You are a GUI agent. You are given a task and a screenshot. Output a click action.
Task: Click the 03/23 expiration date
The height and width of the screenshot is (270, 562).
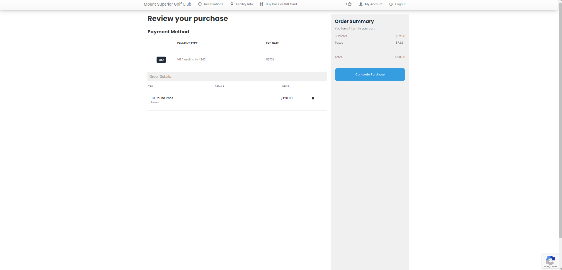coord(270,60)
